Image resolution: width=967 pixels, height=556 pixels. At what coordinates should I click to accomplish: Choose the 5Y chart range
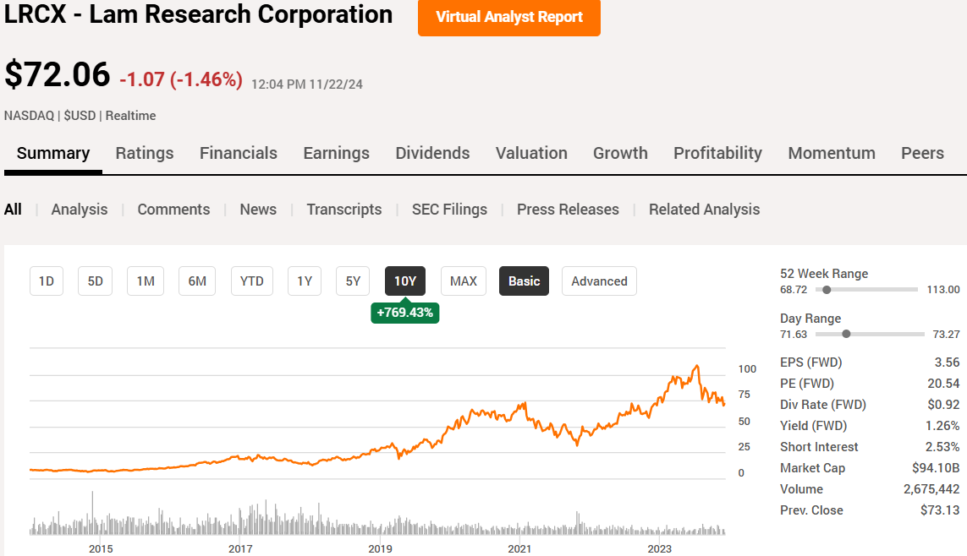pyautogui.click(x=353, y=281)
